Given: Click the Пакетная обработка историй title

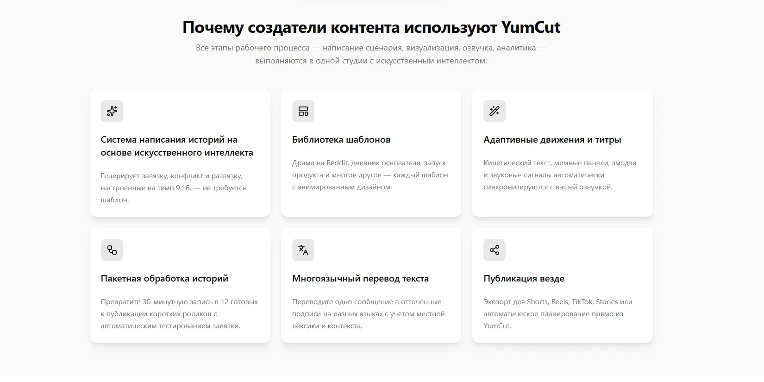Looking at the screenshot, I should click(164, 278).
